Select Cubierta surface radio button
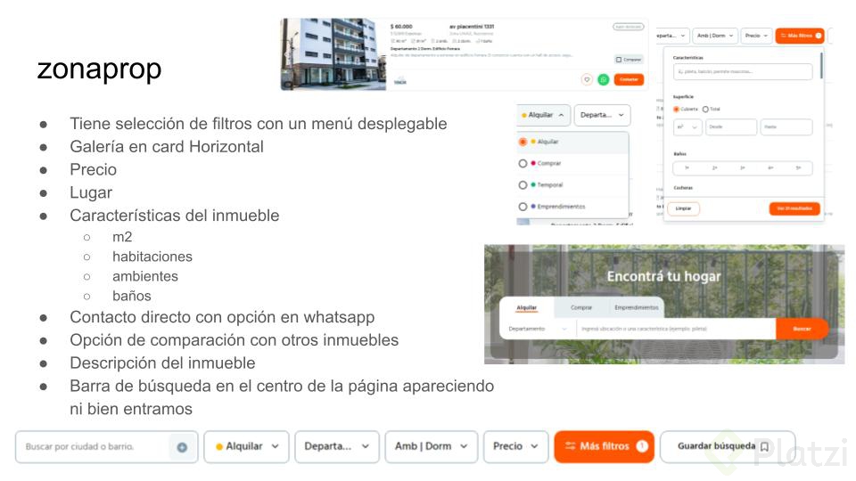 pos(677,109)
